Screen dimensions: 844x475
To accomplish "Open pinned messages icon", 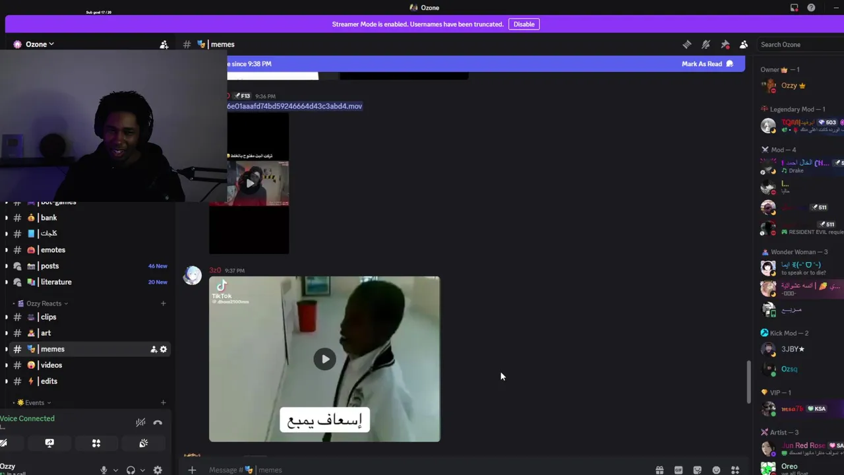I will [x=725, y=44].
